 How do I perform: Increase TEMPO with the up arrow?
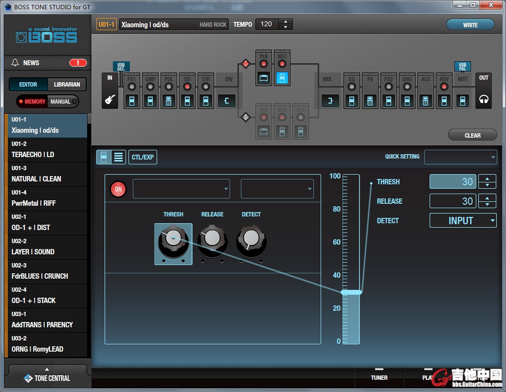point(285,21)
